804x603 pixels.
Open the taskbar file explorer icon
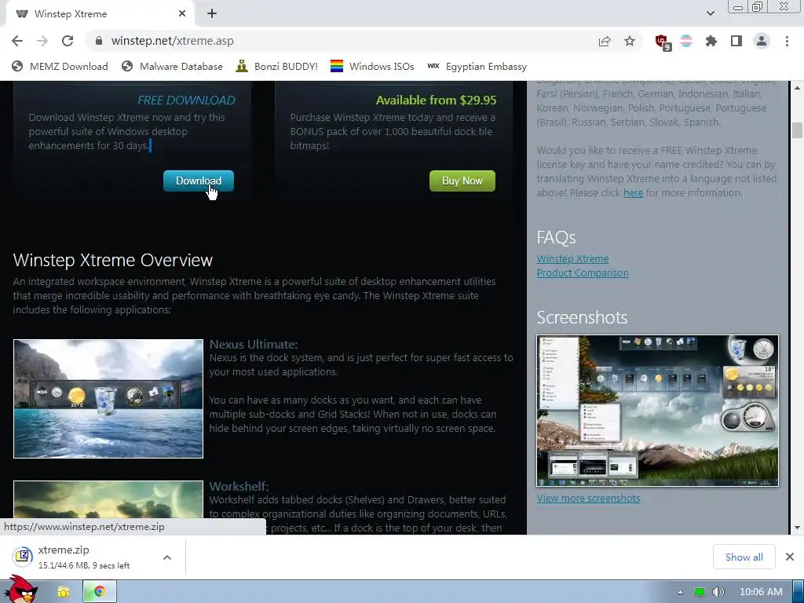coord(63,592)
